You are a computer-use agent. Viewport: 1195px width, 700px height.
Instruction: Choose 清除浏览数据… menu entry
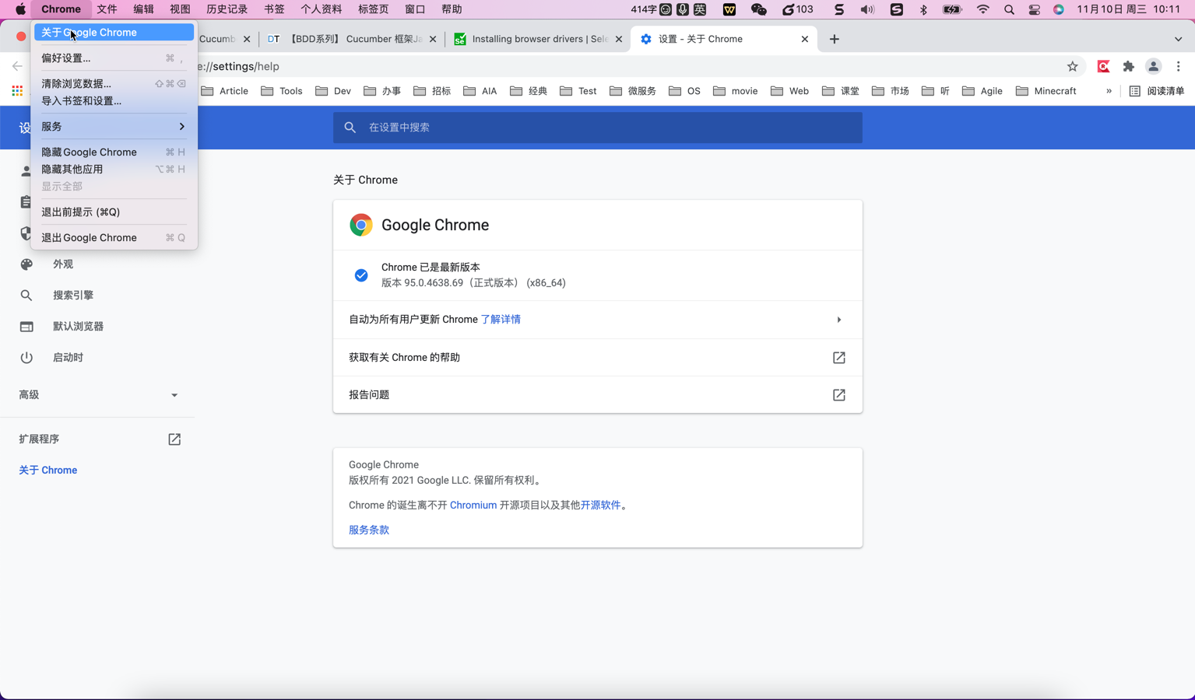114,83
